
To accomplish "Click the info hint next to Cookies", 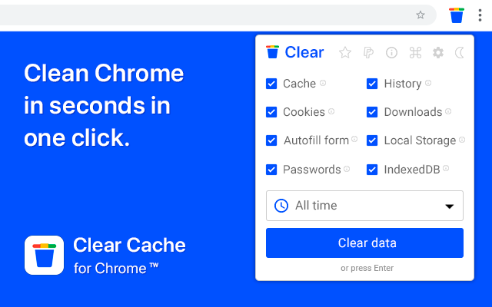I will tap(331, 111).
